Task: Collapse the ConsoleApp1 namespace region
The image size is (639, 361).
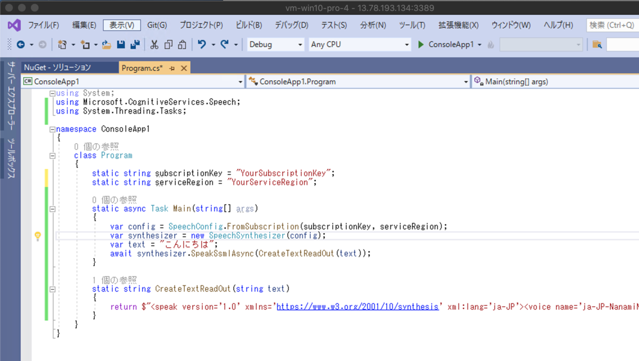Action: click(x=52, y=128)
